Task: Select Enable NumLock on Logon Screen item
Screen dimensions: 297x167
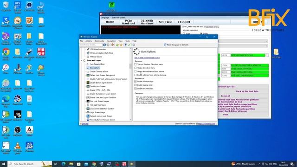Action: (x=103, y=94)
